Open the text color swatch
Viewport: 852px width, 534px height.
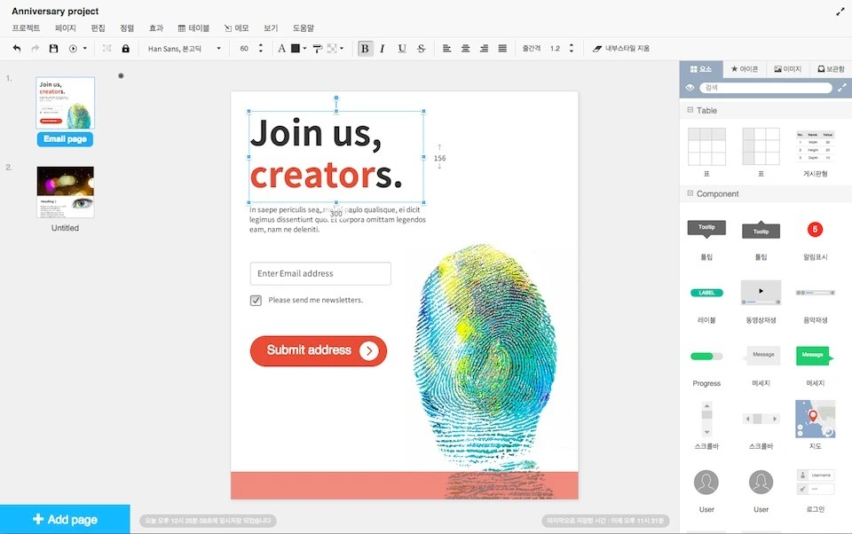coord(296,49)
